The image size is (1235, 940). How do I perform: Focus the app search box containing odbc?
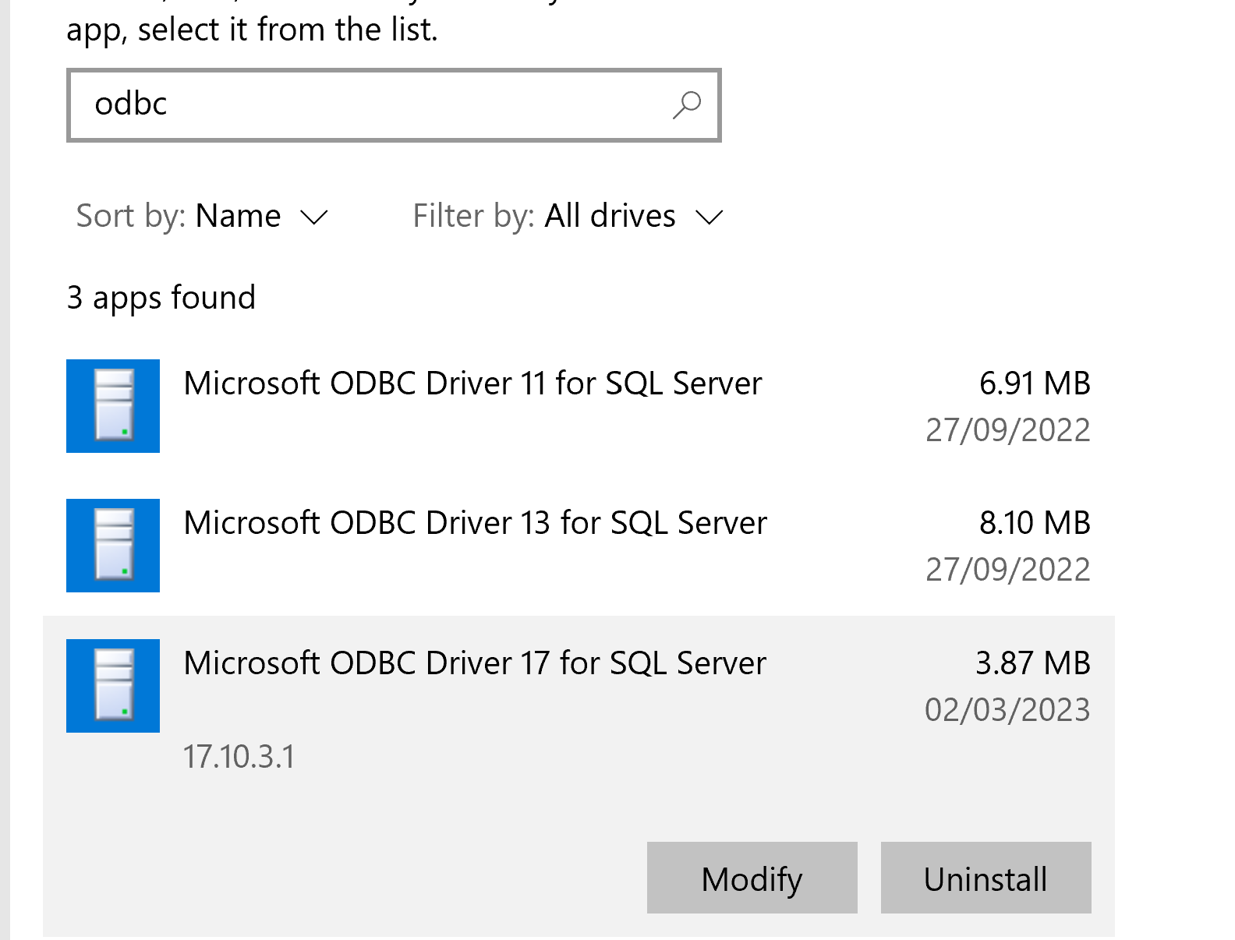coord(366,104)
